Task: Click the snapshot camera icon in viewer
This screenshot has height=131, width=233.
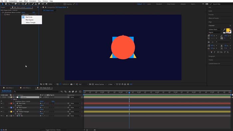Action: click(x=71, y=84)
